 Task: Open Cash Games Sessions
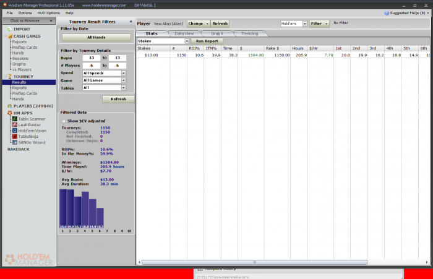20,59
